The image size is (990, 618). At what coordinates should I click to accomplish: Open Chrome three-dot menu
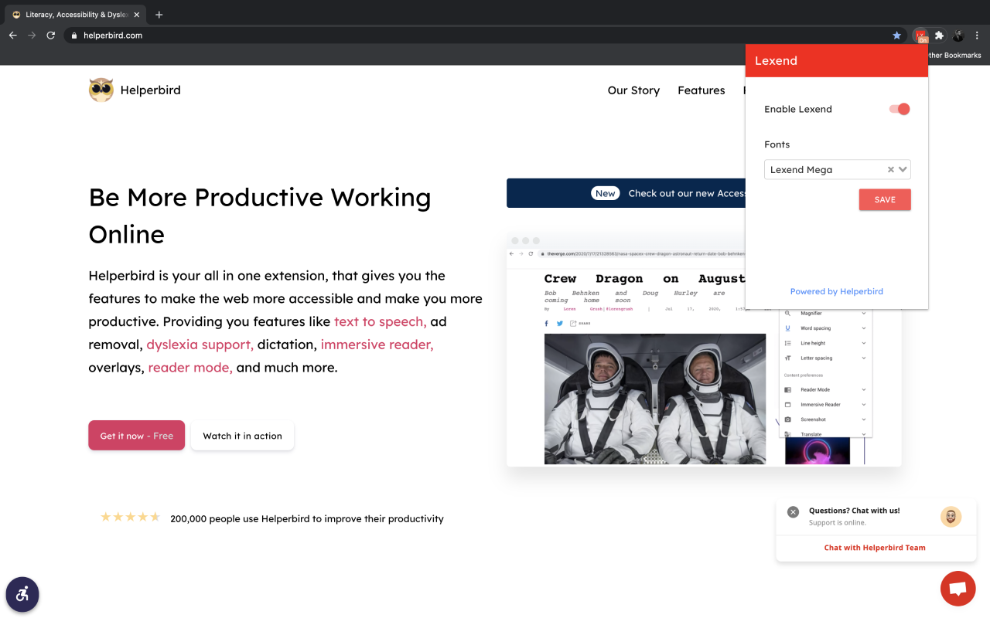977,36
